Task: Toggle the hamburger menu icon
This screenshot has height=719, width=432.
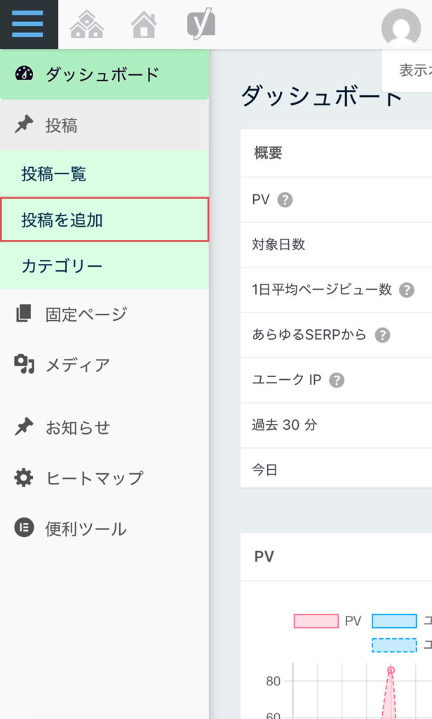Action: [28, 25]
